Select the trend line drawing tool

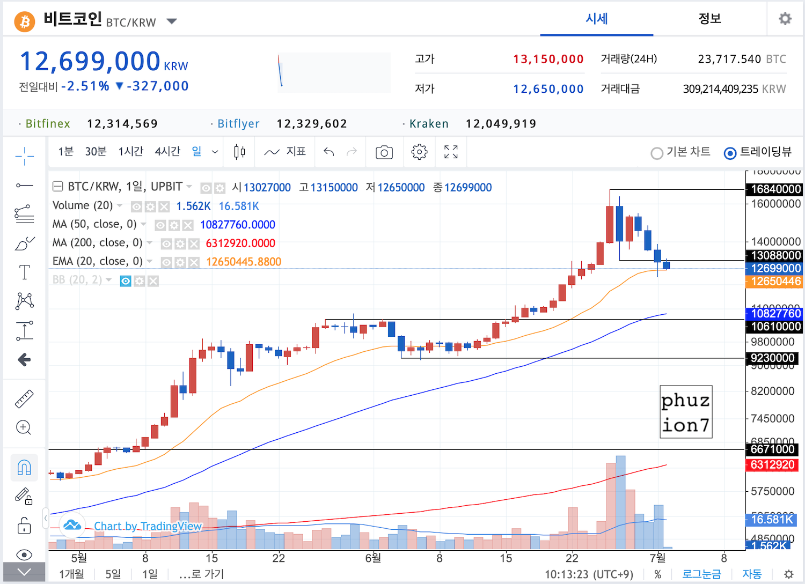pyautogui.click(x=24, y=185)
